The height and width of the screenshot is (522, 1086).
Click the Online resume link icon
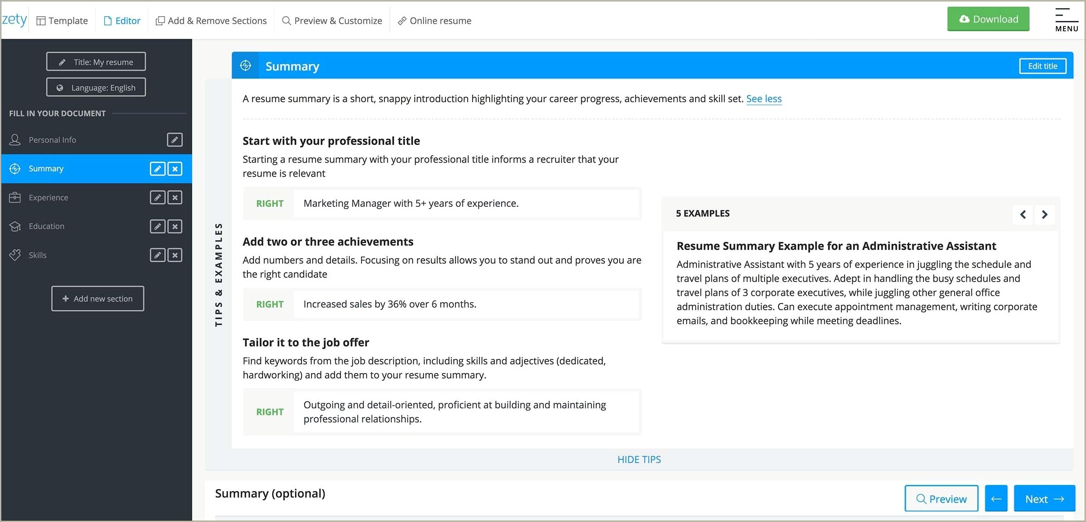(x=401, y=20)
